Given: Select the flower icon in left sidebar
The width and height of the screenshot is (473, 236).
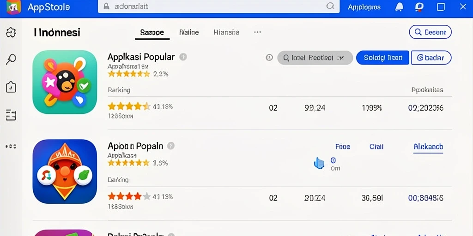Looking at the screenshot, I should 11,32.
